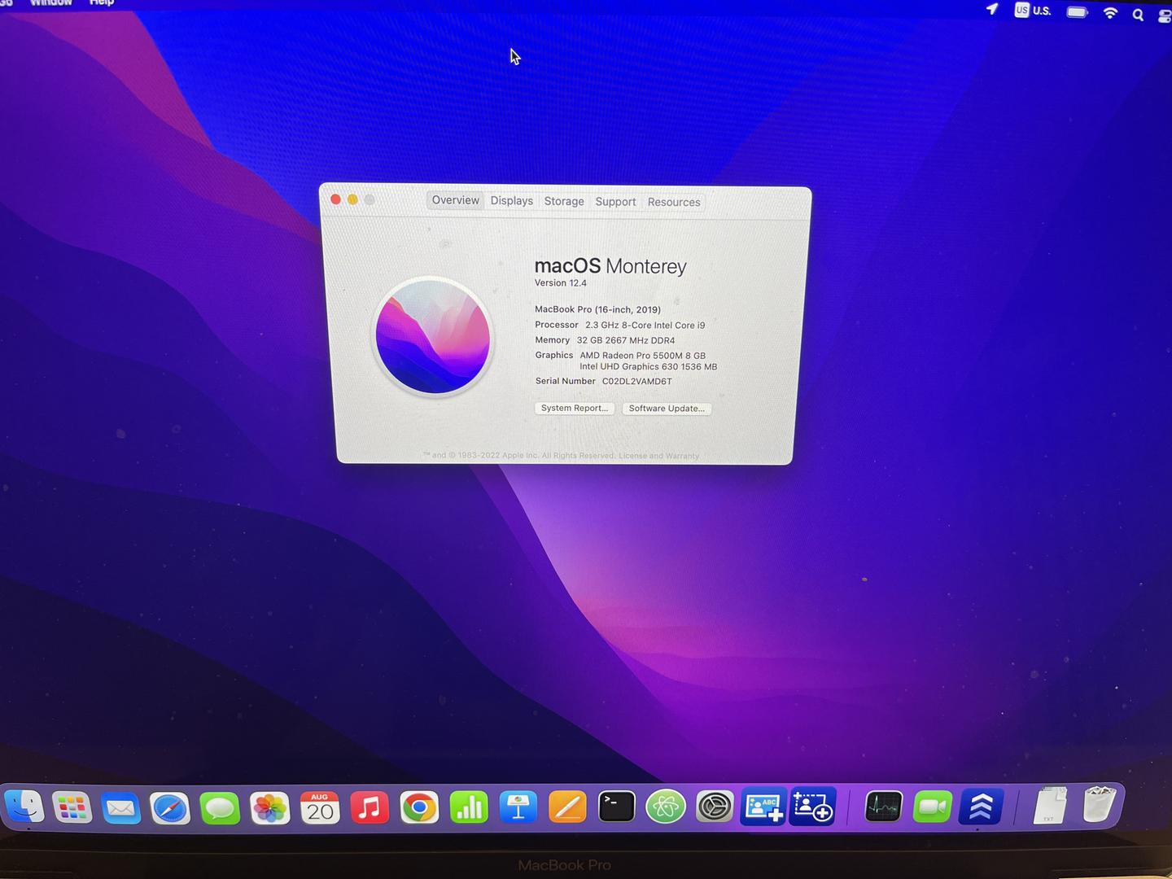Image resolution: width=1172 pixels, height=879 pixels.
Task: Open the U.S. input source menu
Action: pyautogui.click(x=1033, y=10)
